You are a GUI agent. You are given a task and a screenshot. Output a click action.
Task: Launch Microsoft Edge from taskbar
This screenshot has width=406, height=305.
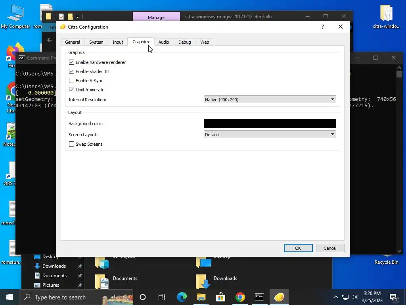tap(182, 297)
